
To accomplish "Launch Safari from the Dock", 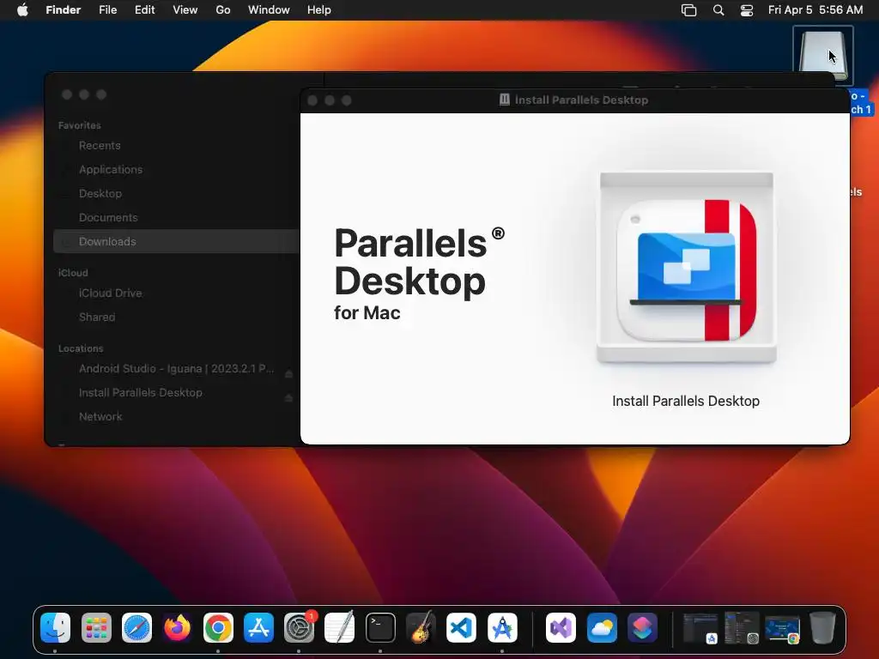I will tap(136, 627).
